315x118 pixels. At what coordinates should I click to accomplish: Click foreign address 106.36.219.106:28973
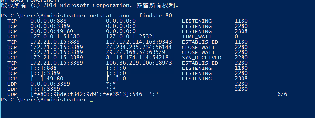click(139, 63)
